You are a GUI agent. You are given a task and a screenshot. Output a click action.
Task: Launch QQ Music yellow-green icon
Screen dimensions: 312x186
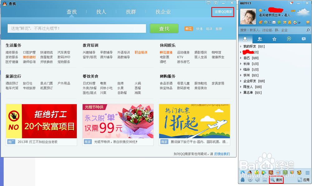click(257, 173)
